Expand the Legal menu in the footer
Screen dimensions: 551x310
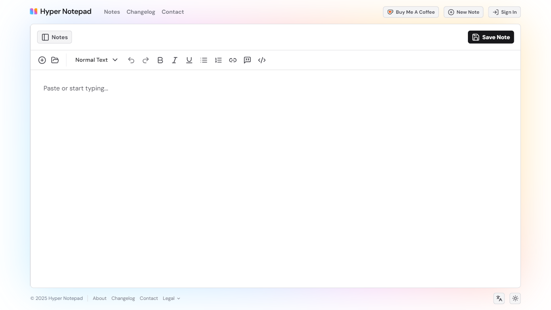pos(171,298)
